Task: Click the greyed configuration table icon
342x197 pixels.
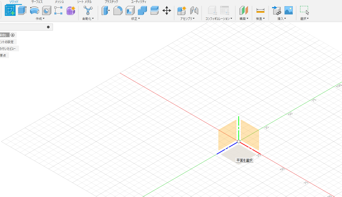Action: pyautogui.click(x=225, y=11)
